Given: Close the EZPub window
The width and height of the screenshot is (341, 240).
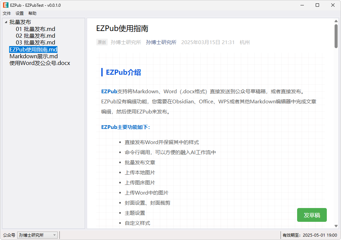Looking at the screenshot, I should click(x=333, y=5).
